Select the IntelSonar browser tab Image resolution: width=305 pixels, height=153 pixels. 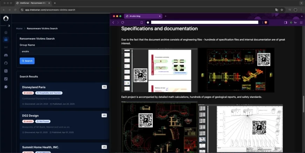click(33, 3)
